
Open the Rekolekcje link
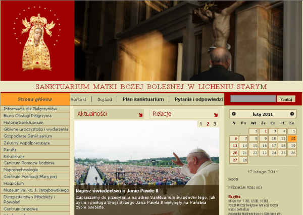pos(35,156)
